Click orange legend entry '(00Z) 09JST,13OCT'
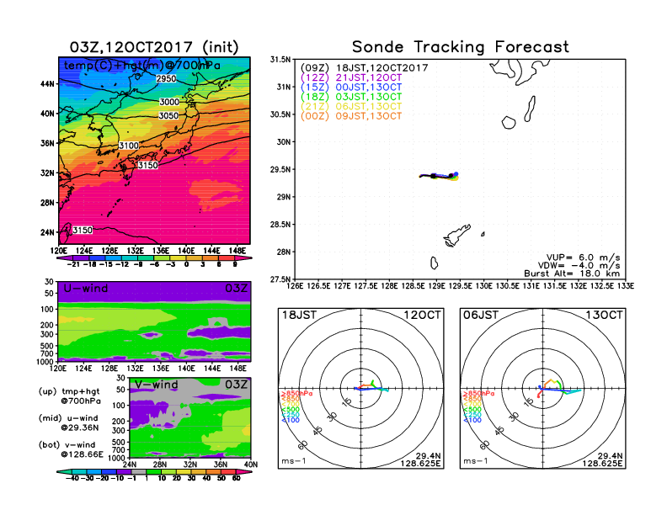 [x=351, y=116]
